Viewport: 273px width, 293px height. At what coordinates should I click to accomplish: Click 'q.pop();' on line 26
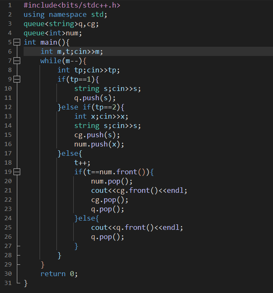(107, 237)
